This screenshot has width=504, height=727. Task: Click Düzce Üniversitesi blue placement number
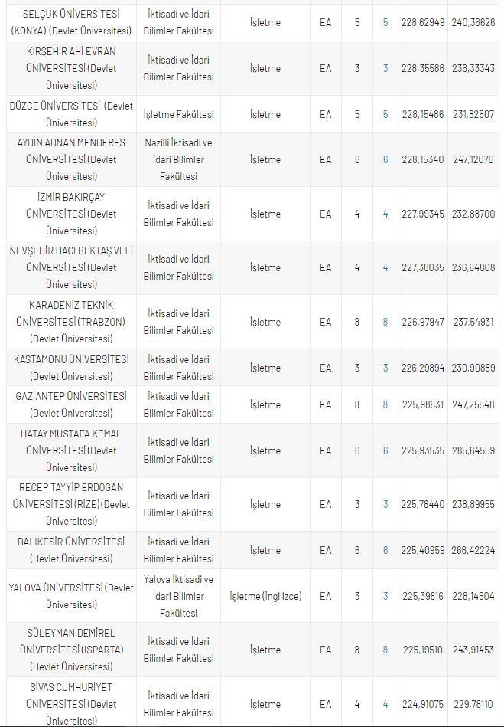tap(385, 114)
